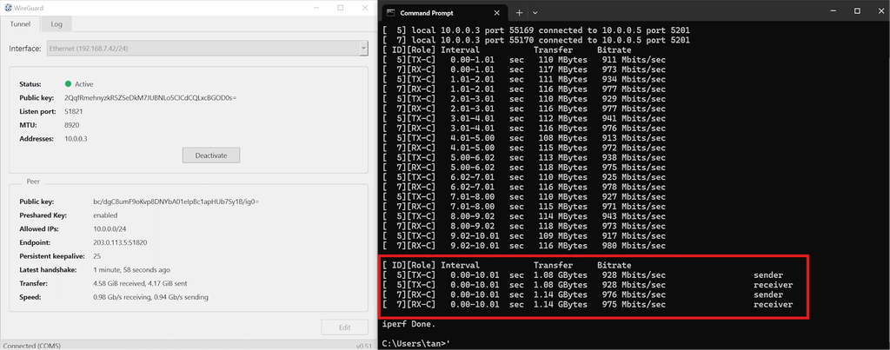The height and width of the screenshot is (350, 890).
Task: Open the terminal profiles dropdown arrow
Action: [535, 12]
